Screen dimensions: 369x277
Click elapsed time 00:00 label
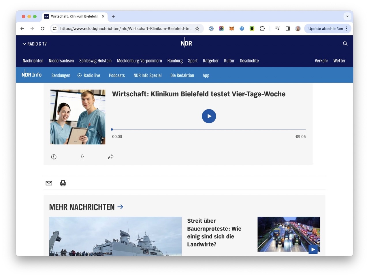point(117,137)
